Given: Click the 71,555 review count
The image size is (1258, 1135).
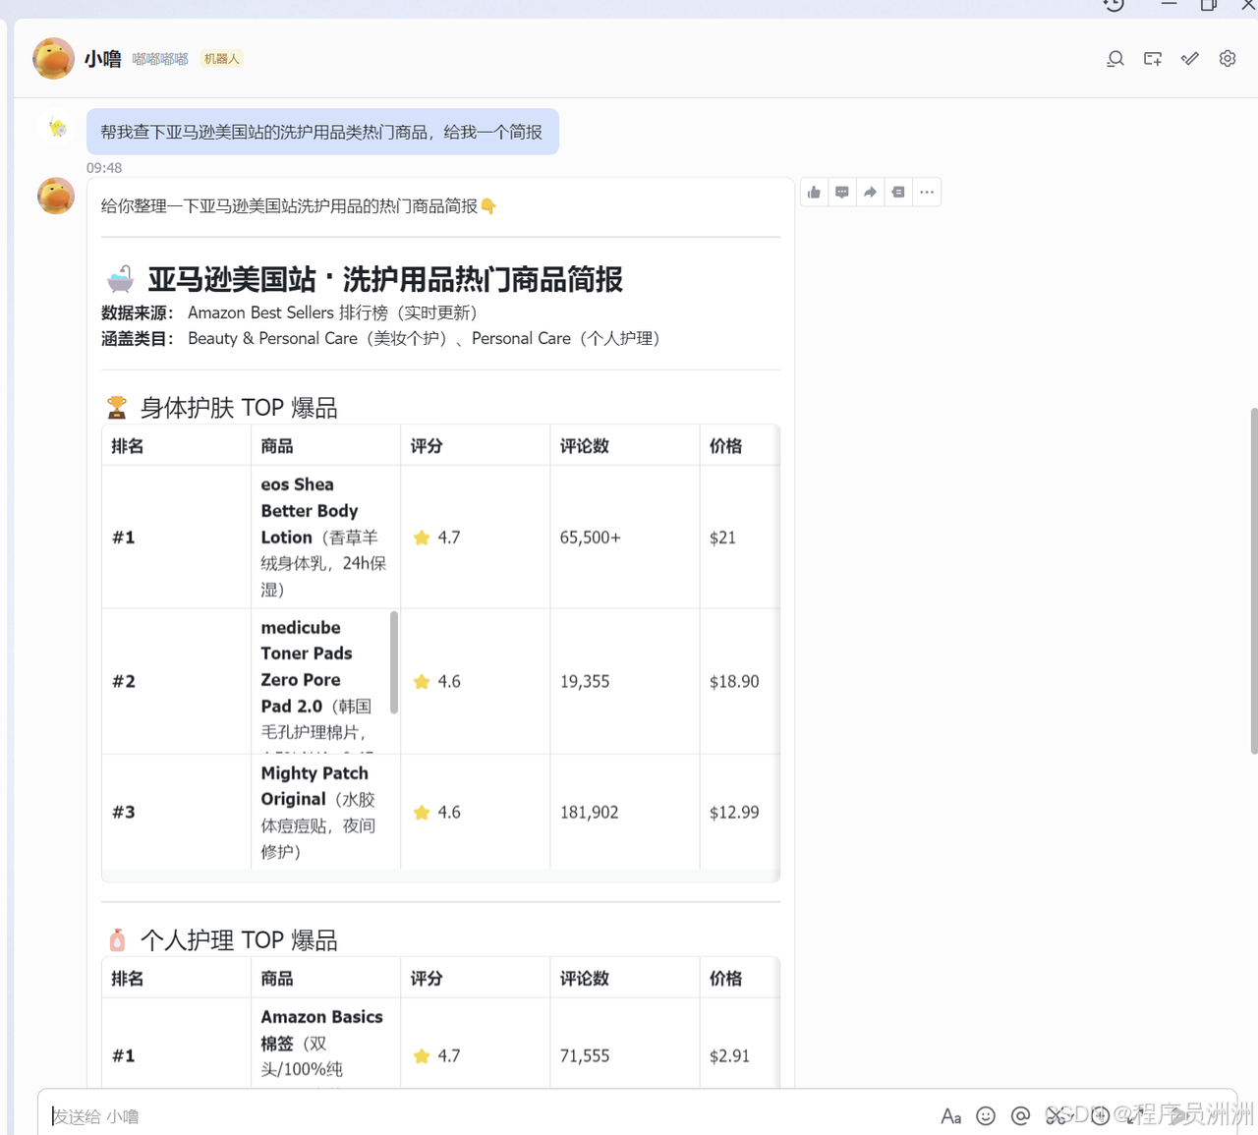Looking at the screenshot, I should (585, 1055).
